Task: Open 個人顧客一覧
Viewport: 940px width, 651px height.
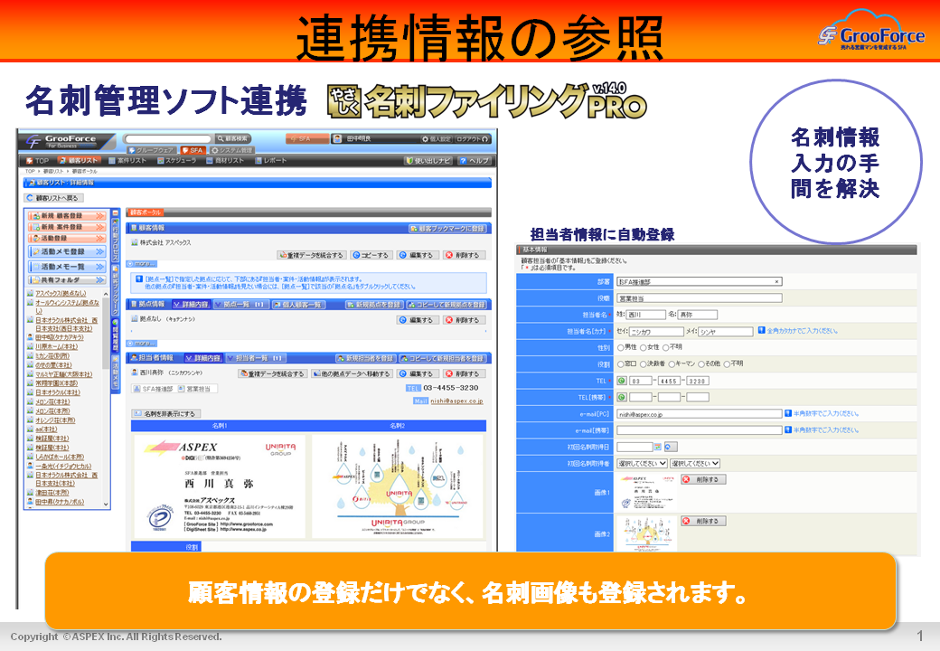Action: click(298, 305)
